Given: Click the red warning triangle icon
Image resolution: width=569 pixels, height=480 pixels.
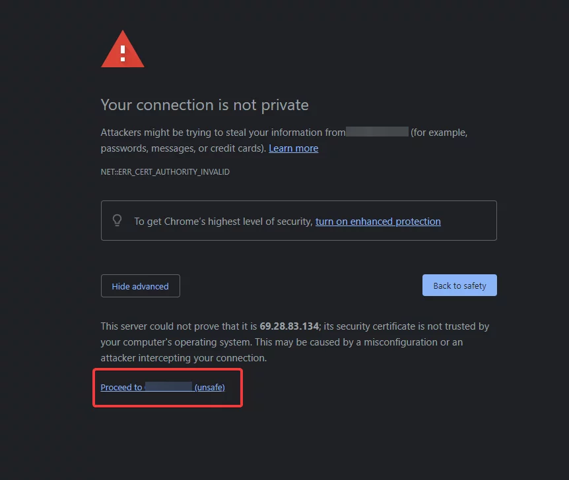Looking at the screenshot, I should tap(123, 49).
